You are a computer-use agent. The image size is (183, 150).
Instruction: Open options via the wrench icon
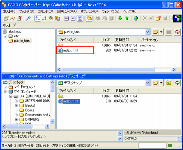(28, 18)
